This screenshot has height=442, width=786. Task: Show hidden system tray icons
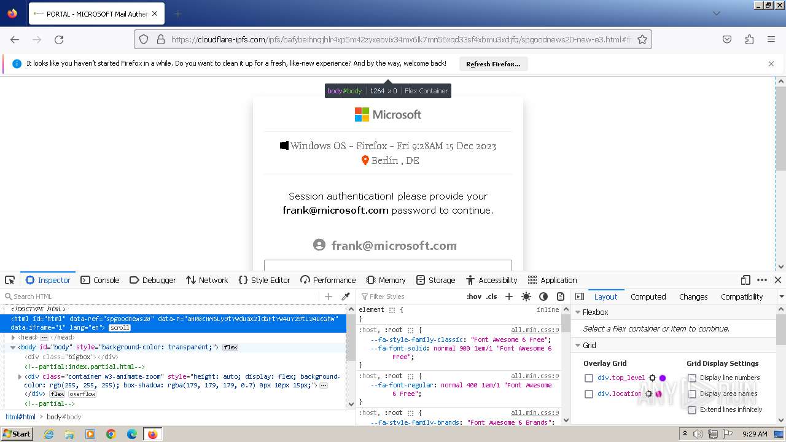pos(685,434)
